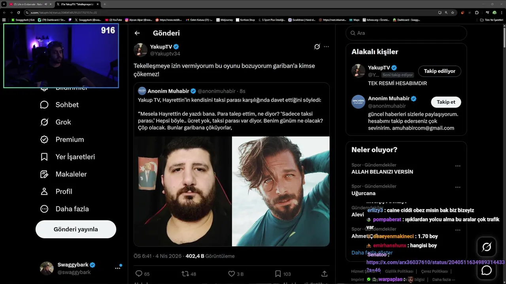Open trend options for Uğurcana
The image size is (506, 284).
pos(458,187)
